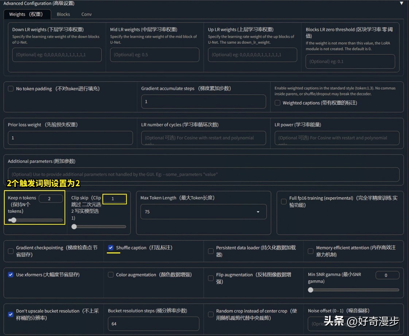Switch to the Conv tab
The image size is (409, 336).
(86, 14)
